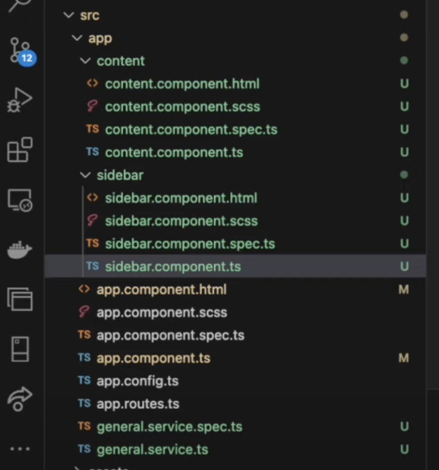This screenshot has width=439, height=470.
Task: Show additional views via ellipsis icon
Action: pos(20,449)
